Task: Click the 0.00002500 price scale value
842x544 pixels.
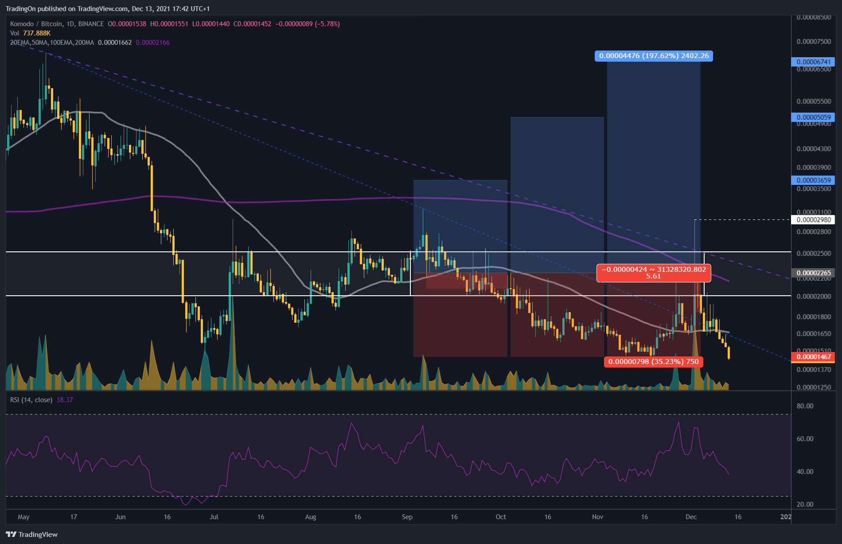Action: tap(814, 254)
